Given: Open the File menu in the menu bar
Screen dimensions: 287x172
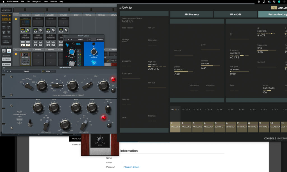Looking at the screenshot, I should [22, 1].
